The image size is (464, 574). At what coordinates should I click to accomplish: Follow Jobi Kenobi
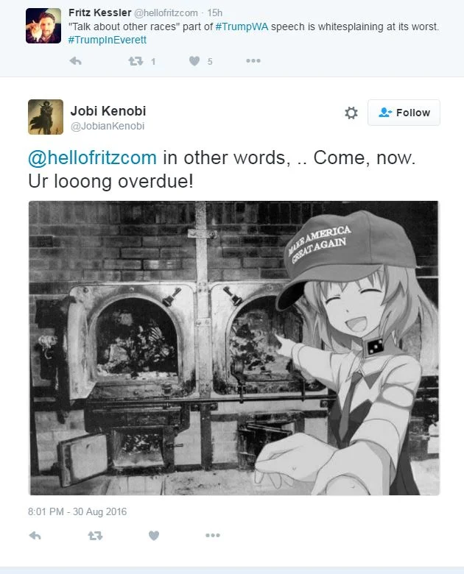pyautogui.click(x=404, y=113)
